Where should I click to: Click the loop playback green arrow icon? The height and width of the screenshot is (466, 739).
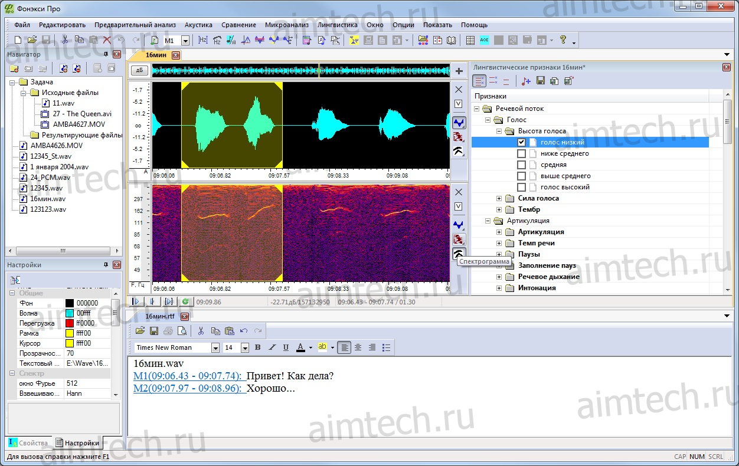(x=185, y=301)
